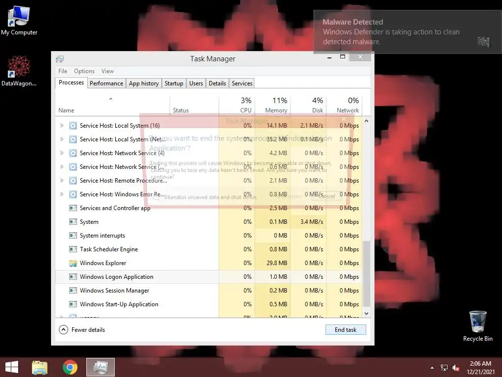Click the Windows Logon Application icon
The image size is (502, 377).
[x=73, y=277]
